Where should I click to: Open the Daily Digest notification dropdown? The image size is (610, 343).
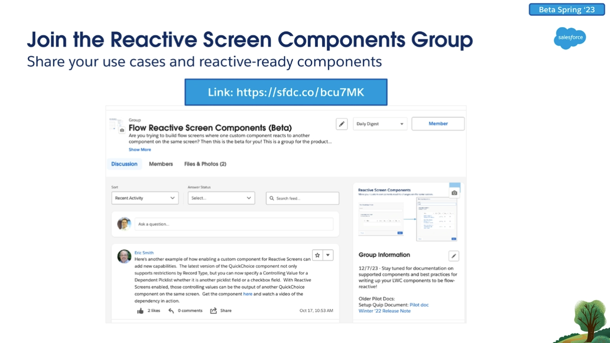pos(380,124)
